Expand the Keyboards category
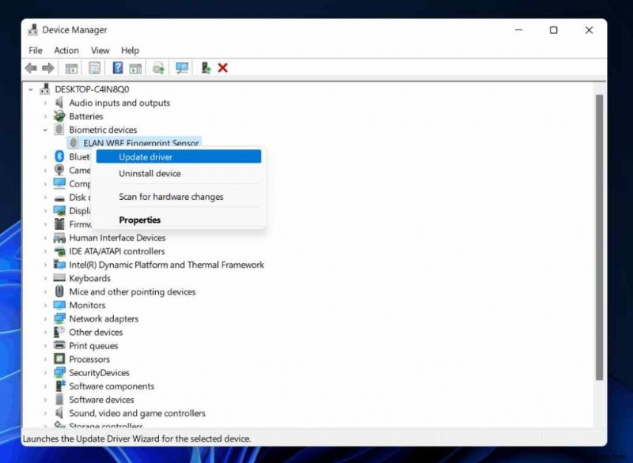Viewport: 633px width, 463px height. (45, 278)
